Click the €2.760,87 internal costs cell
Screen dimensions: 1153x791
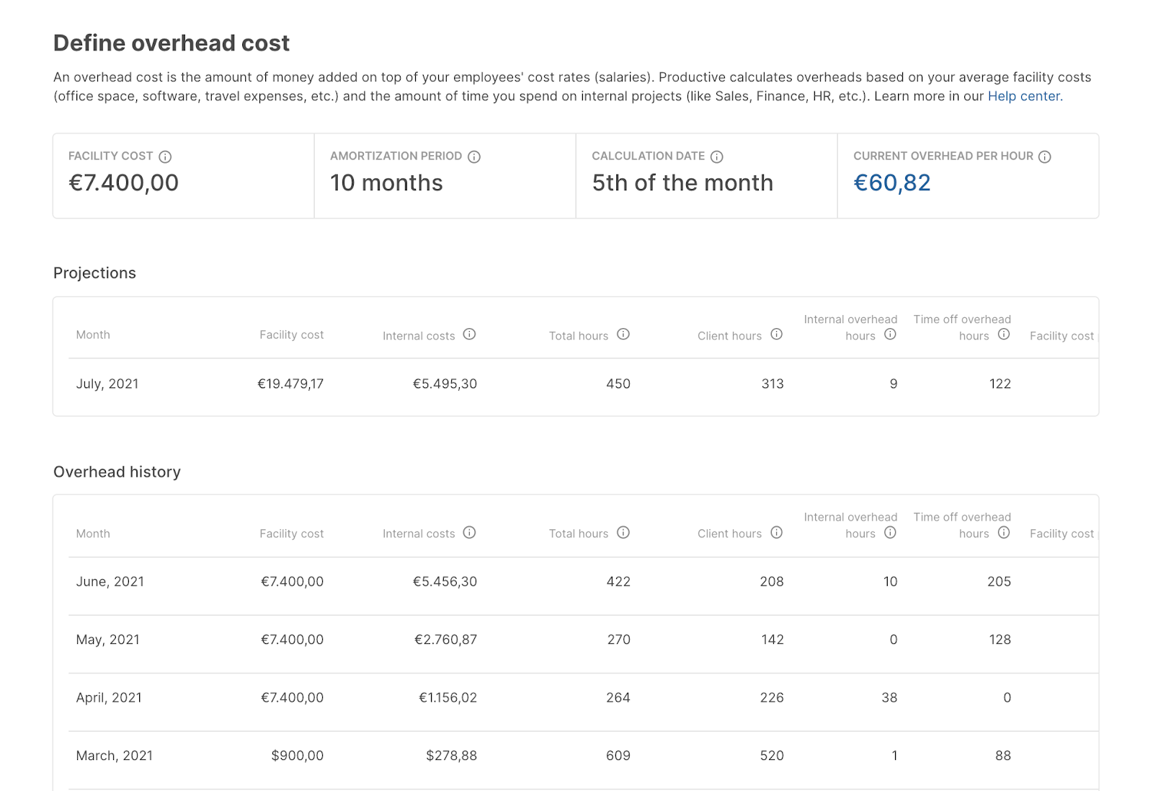tap(445, 640)
